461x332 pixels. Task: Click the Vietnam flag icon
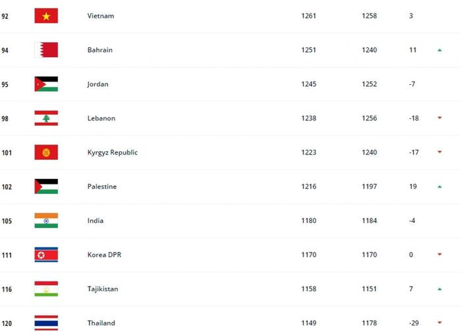46,16
